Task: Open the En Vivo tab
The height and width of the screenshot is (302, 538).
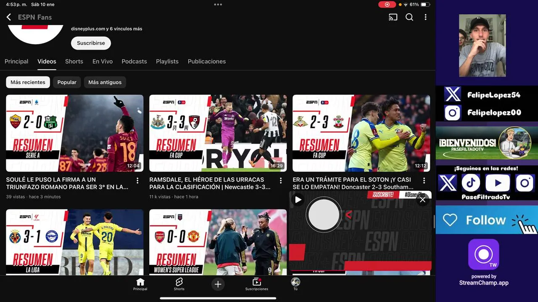Action: click(x=103, y=61)
